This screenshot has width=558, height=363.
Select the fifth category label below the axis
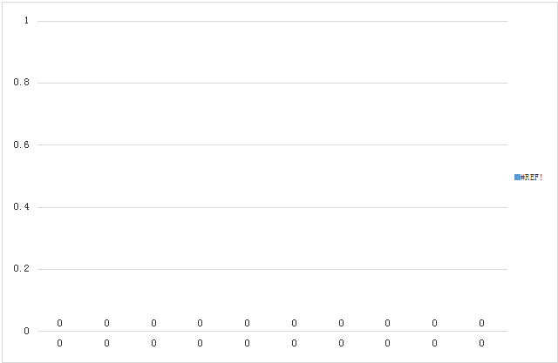click(x=247, y=343)
